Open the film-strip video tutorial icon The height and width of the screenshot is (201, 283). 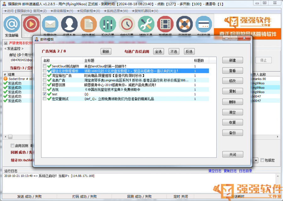(165, 24)
